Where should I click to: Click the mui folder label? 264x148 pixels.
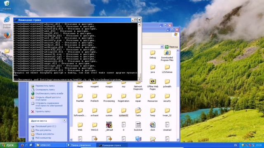click(x=123, y=87)
